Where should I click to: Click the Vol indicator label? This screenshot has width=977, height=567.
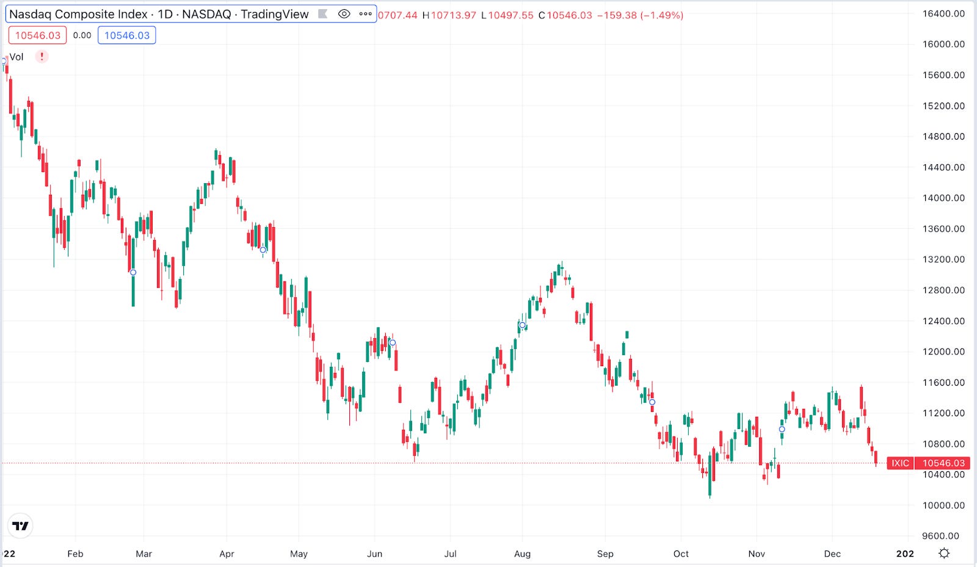click(x=16, y=57)
